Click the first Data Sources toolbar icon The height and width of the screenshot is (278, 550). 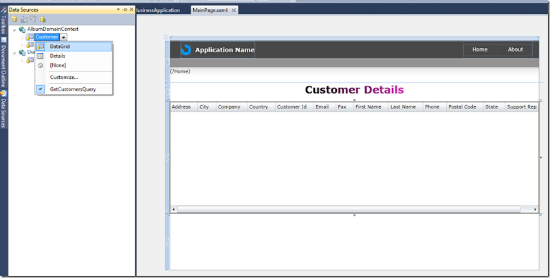pyautogui.click(x=15, y=19)
